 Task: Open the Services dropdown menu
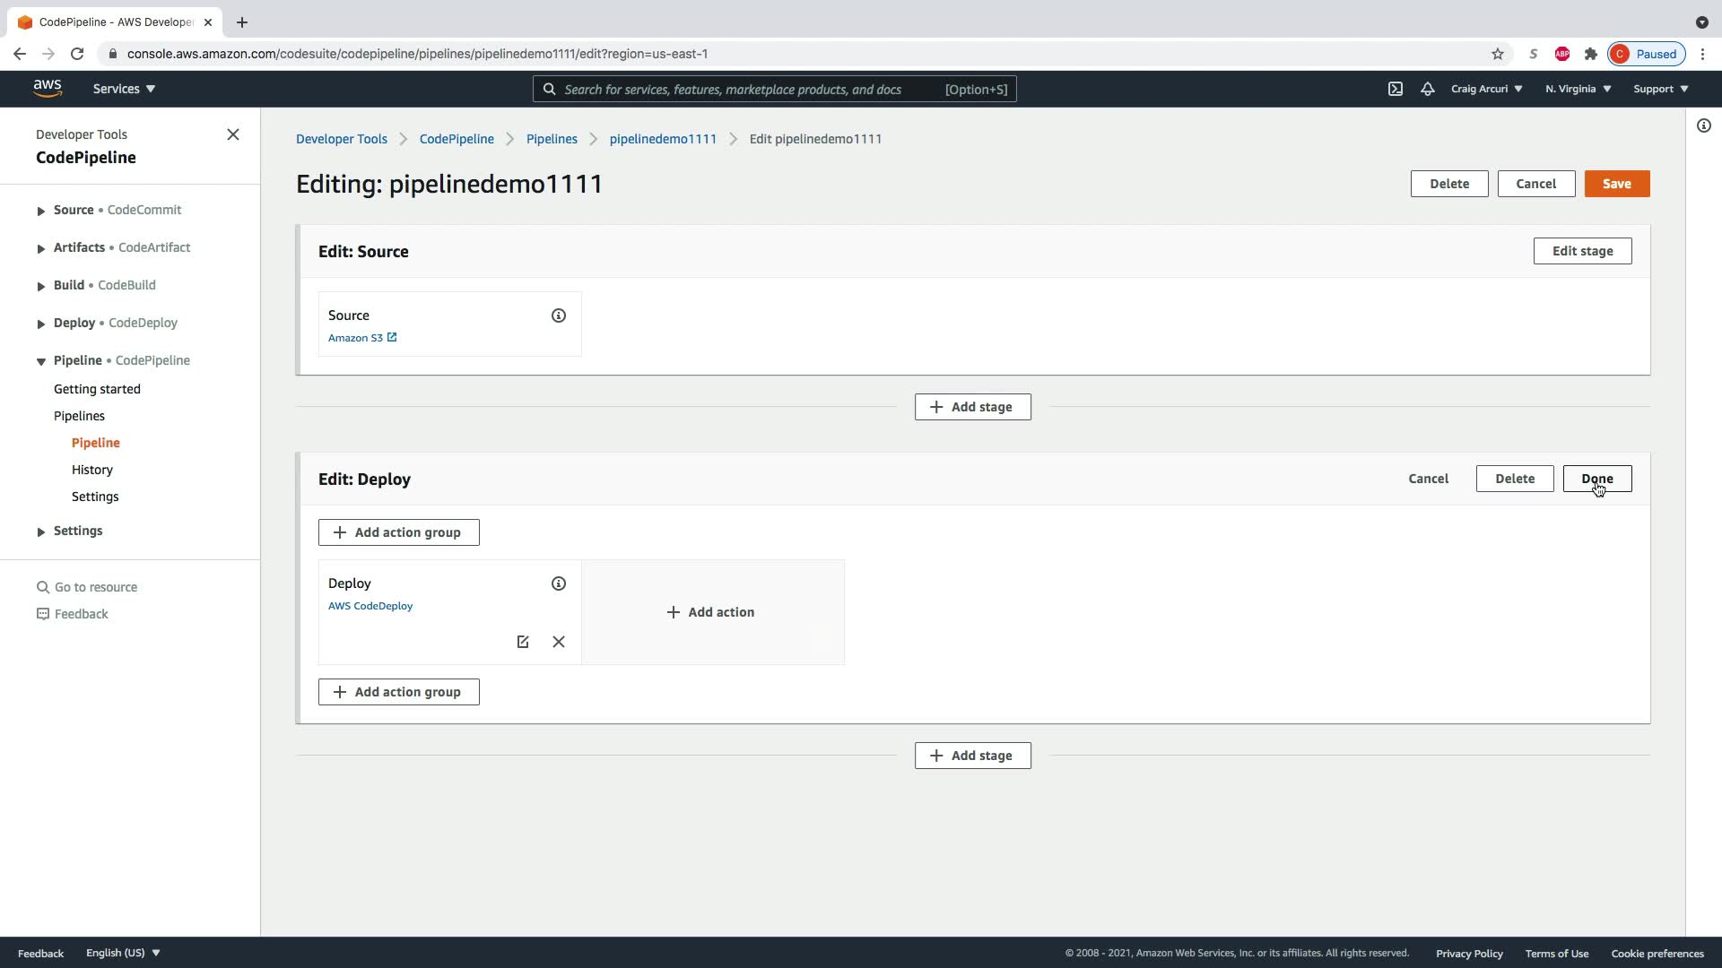coord(124,89)
